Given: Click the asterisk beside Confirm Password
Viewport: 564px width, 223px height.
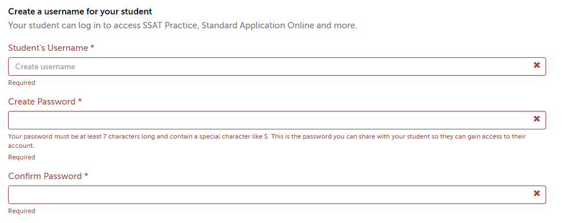Looking at the screenshot, I should click(x=86, y=175).
